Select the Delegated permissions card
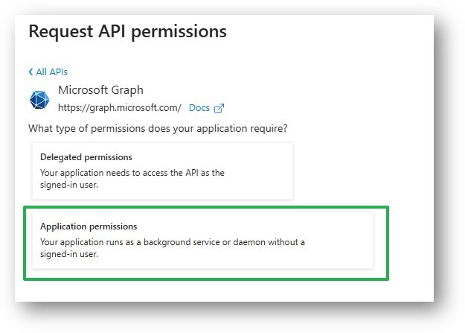This screenshot has width=465, height=333. pyautogui.click(x=162, y=171)
